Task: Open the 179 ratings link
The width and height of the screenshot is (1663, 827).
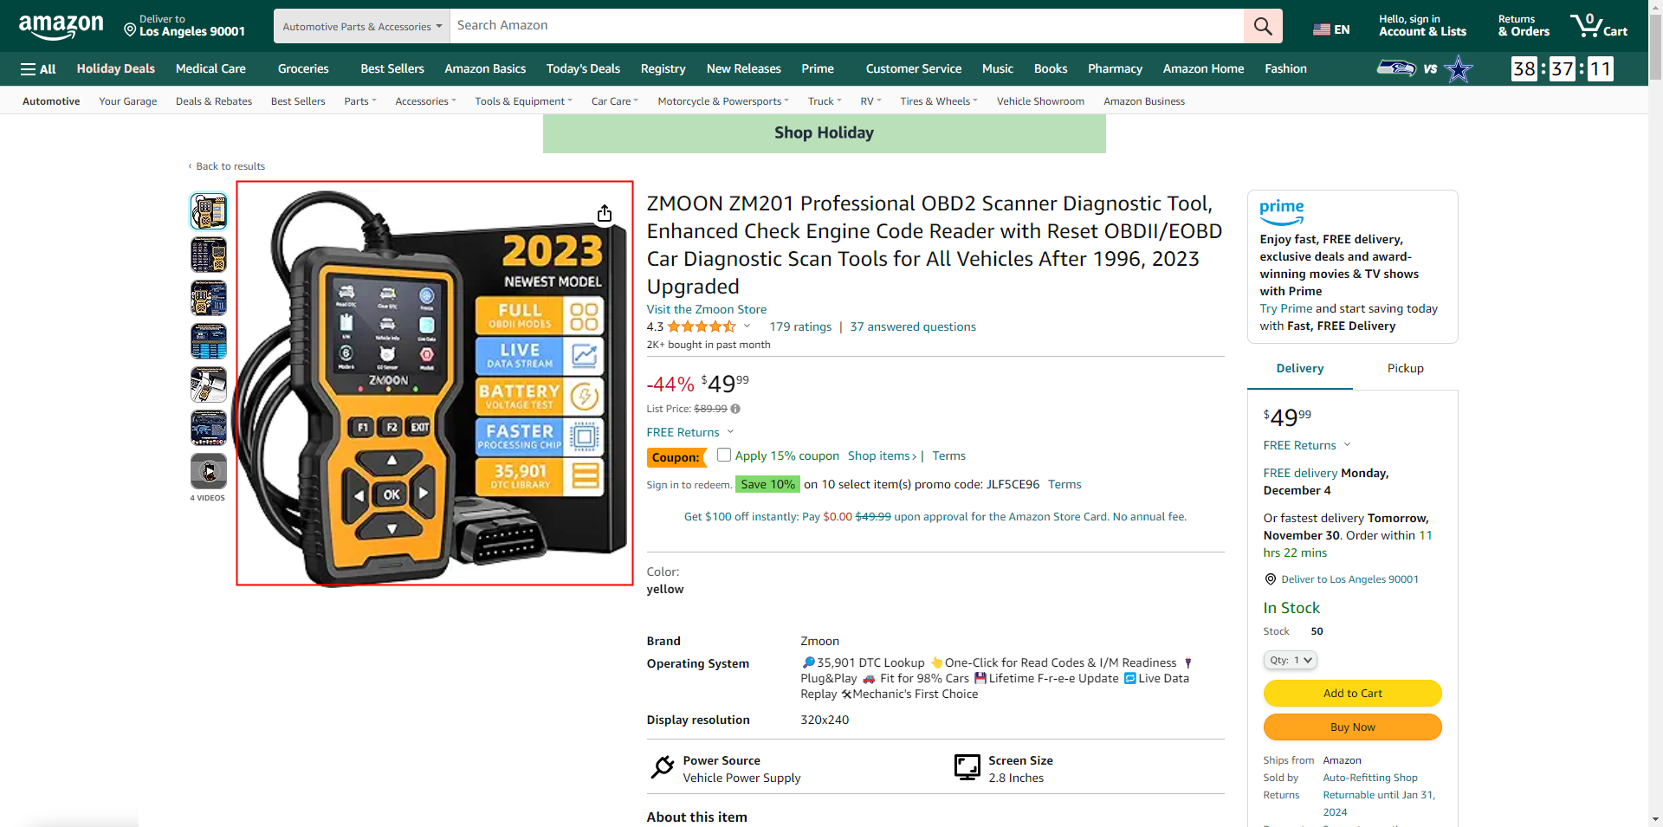Action: (800, 326)
